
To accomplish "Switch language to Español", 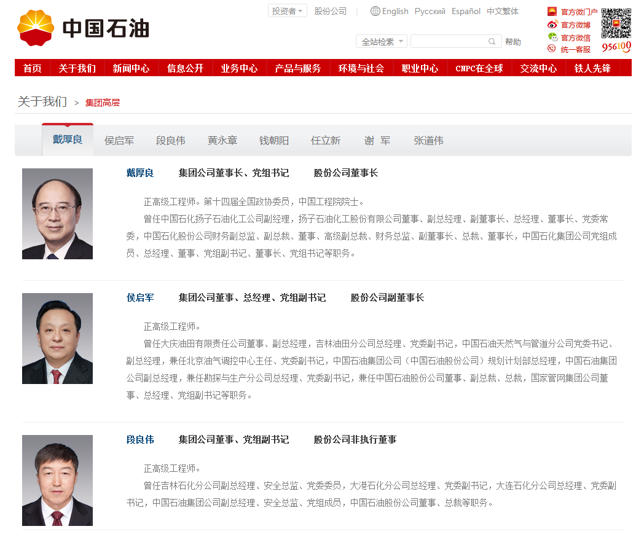I will point(466,11).
